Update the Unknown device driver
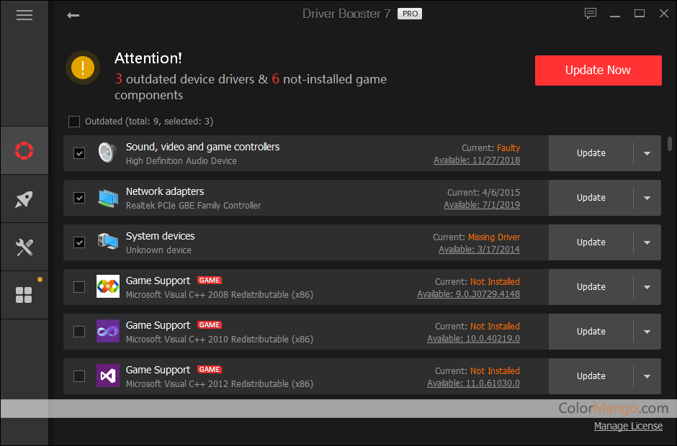This screenshot has width=677, height=446. click(x=591, y=242)
